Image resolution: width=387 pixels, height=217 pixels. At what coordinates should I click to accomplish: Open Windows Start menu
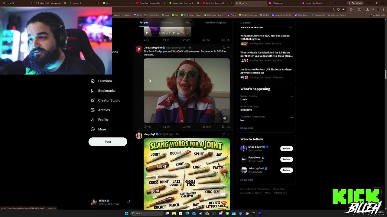127,213
